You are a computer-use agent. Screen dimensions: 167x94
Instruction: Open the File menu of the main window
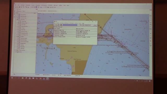coord(16,5)
